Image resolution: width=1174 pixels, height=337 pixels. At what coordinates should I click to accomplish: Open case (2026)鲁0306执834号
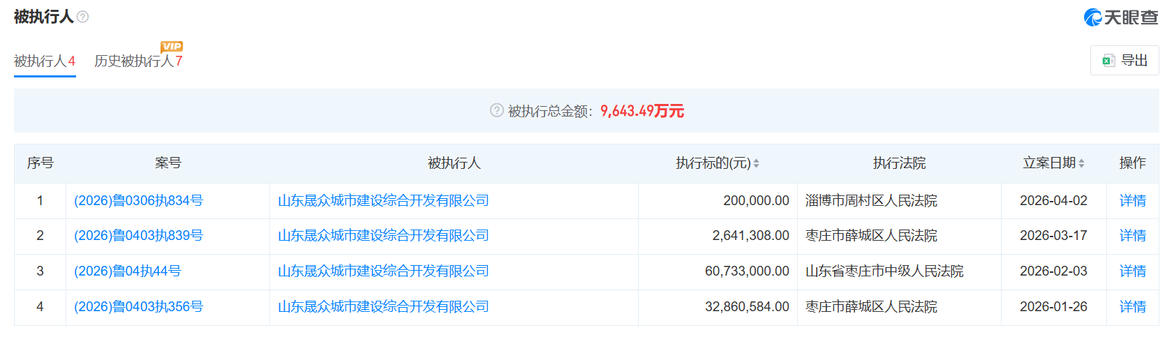(138, 201)
